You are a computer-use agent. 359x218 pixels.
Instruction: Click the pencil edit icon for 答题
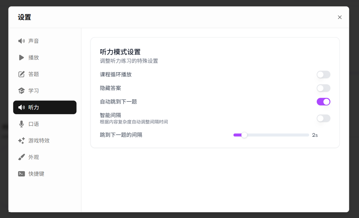(x=21, y=74)
